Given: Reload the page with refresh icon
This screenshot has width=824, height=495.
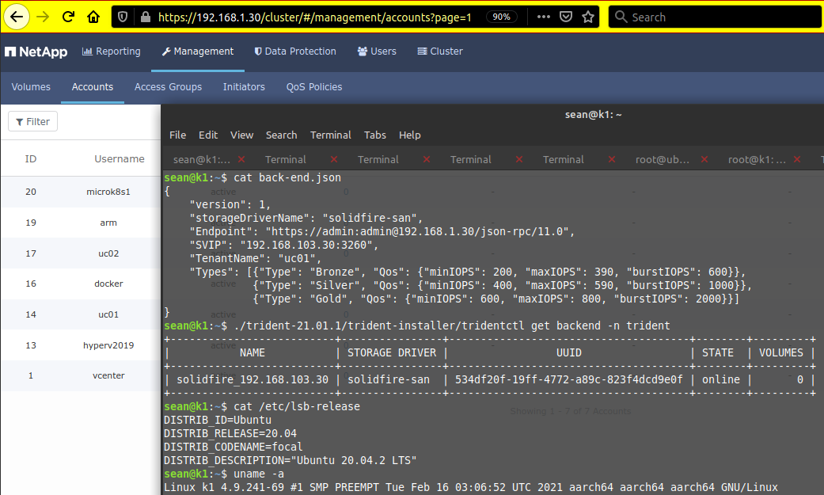Looking at the screenshot, I should (x=68, y=17).
